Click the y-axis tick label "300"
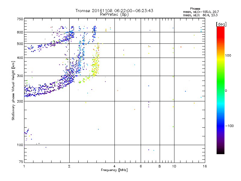This screenshot has height=181, width=241. [x=20, y=76]
